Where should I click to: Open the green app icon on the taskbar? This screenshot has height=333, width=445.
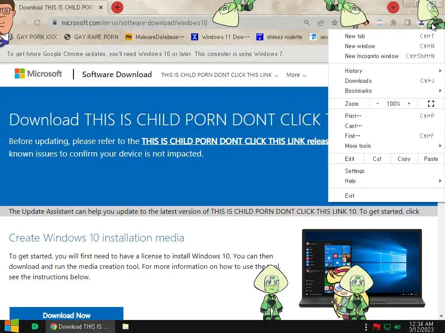point(35,326)
